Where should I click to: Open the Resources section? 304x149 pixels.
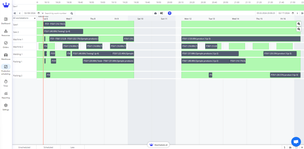pos(6,33)
